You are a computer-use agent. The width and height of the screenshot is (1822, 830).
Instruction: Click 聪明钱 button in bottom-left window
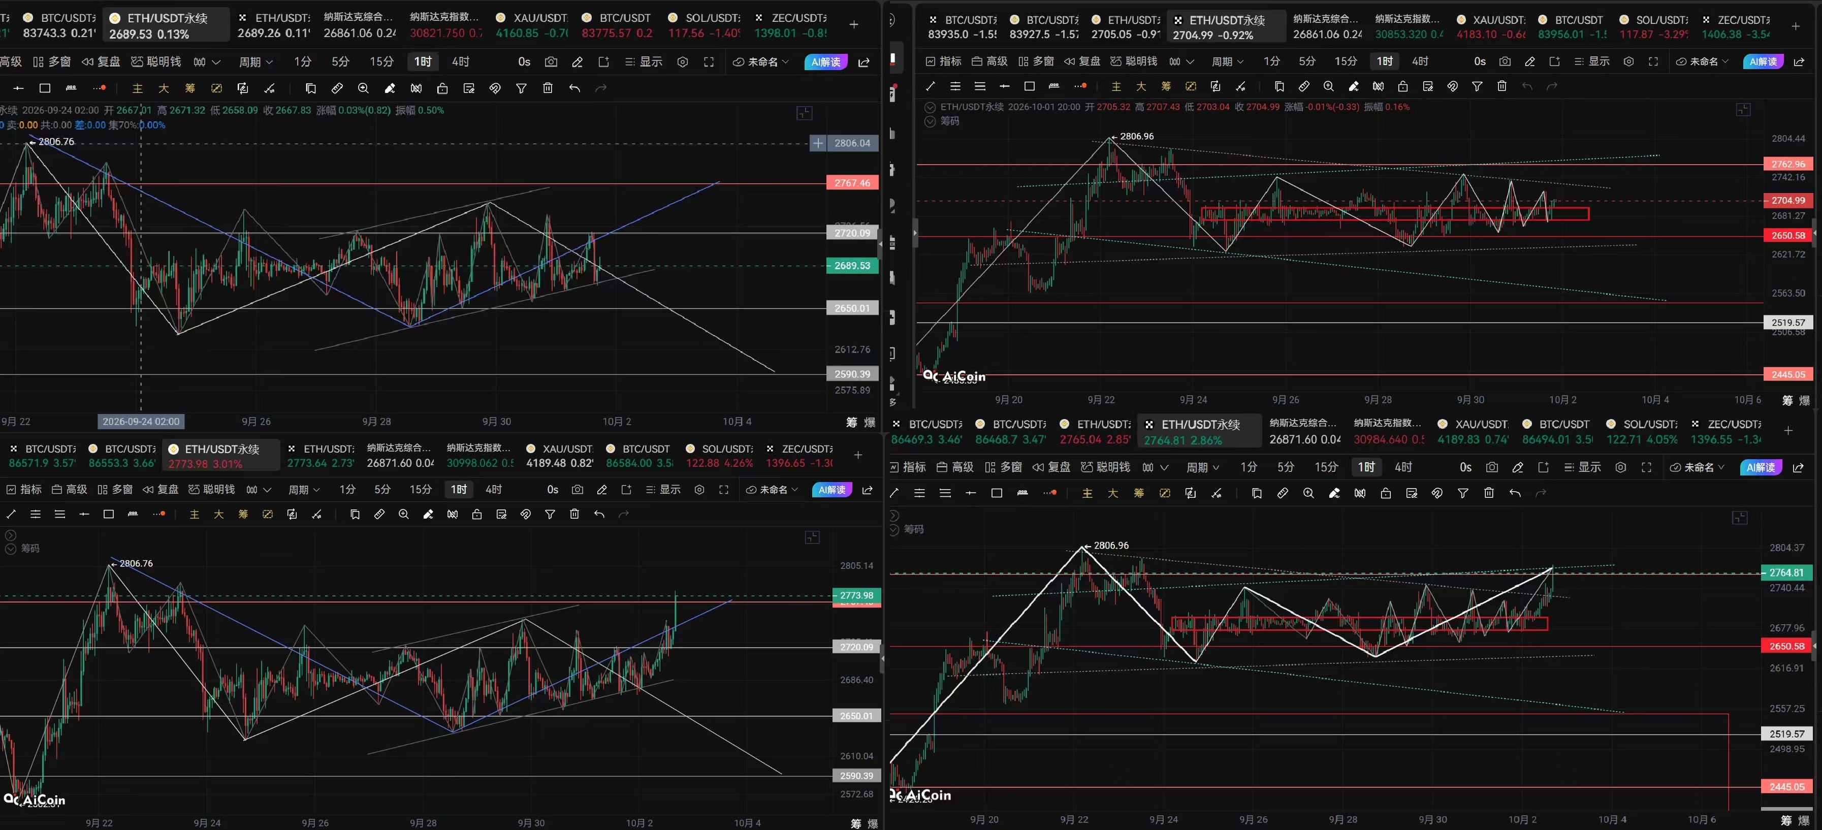pos(211,490)
